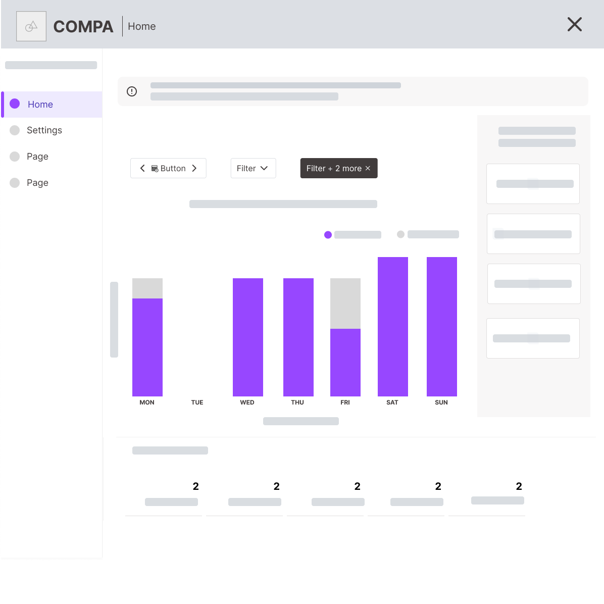
Task: Open the Filter dropdown
Action: [x=253, y=168]
